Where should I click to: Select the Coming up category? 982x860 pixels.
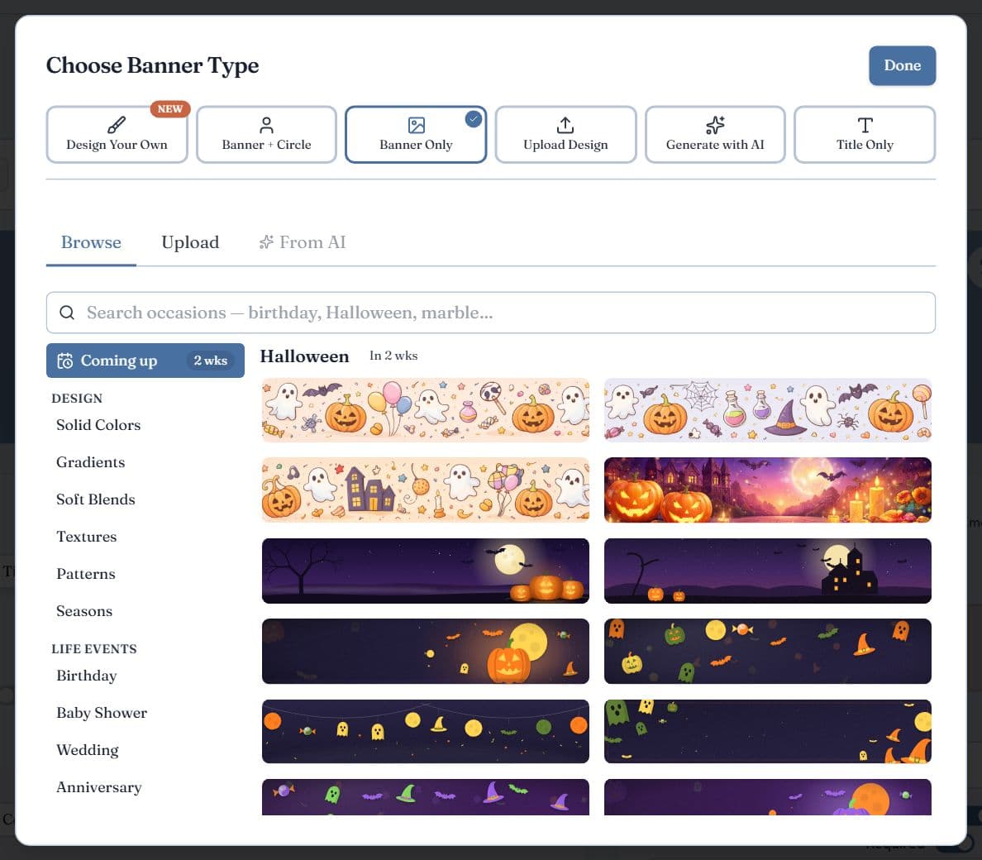pos(145,361)
